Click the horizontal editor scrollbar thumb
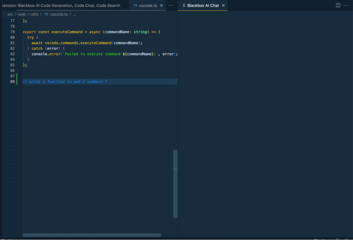 tap(92, 235)
